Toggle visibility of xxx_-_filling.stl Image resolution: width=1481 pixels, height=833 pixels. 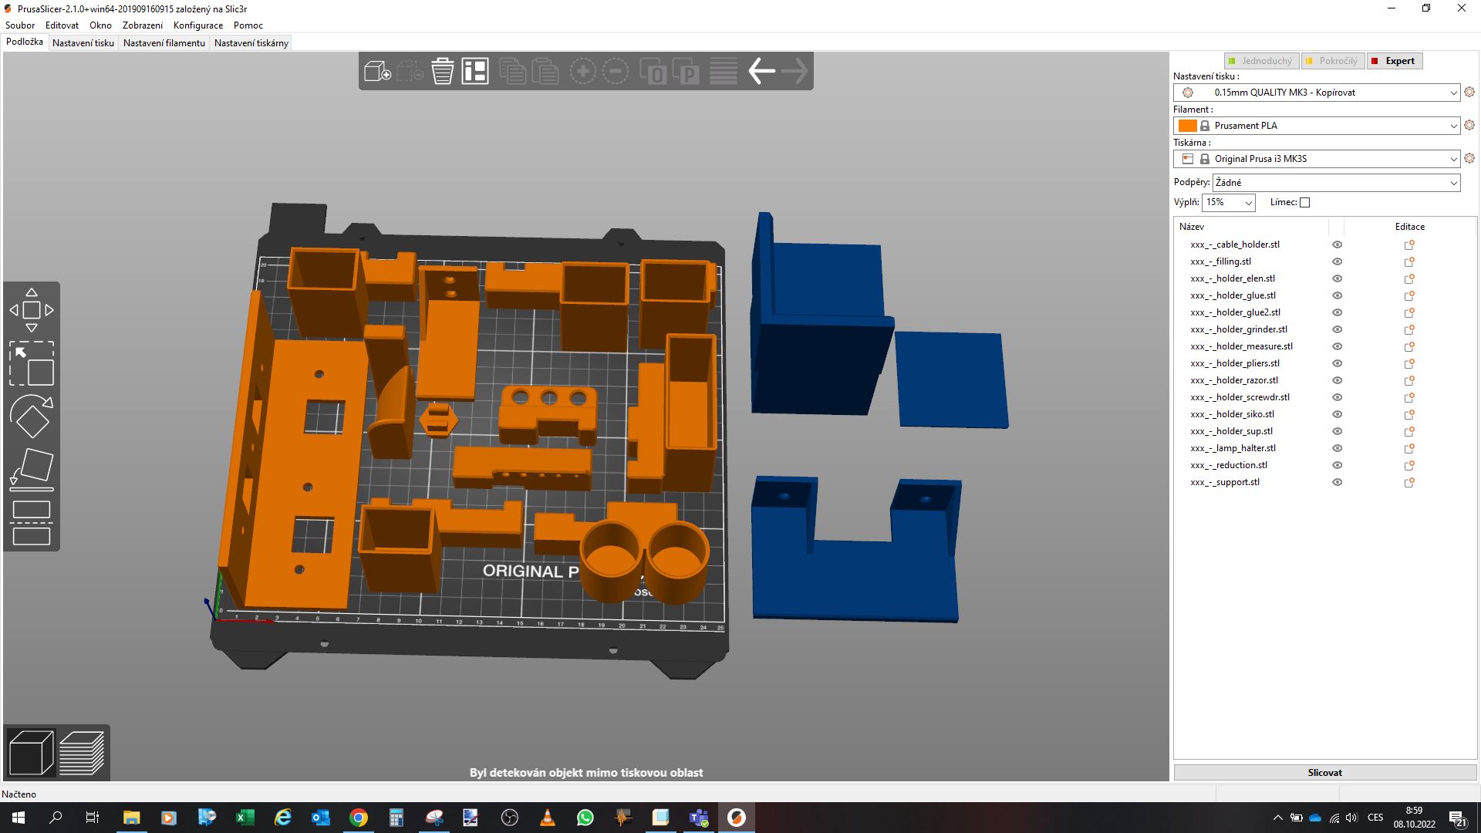(x=1338, y=261)
